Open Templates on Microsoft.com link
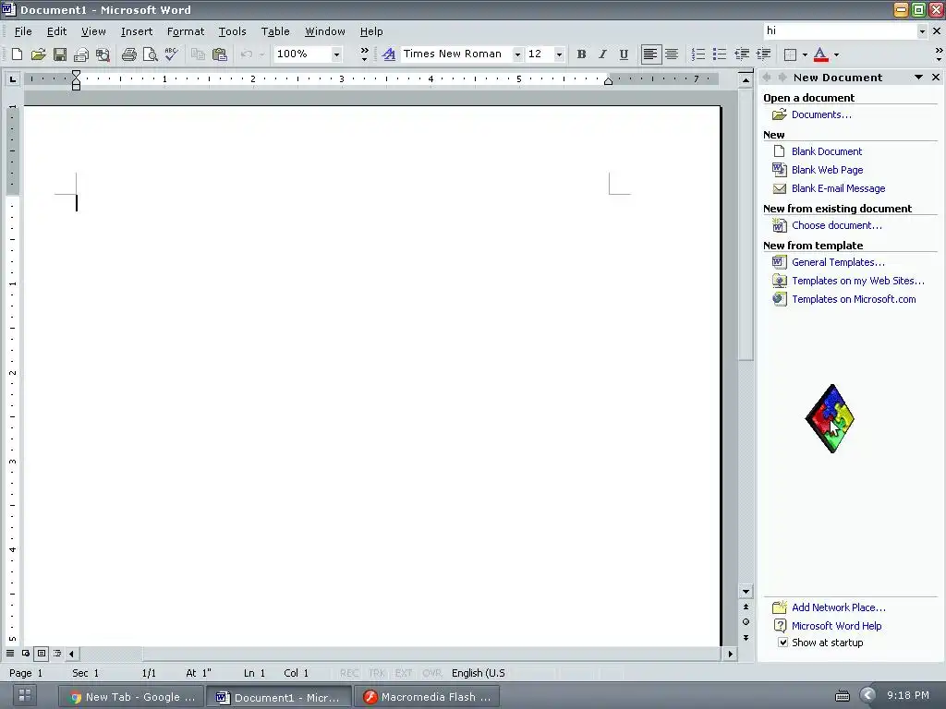This screenshot has width=946, height=709. point(854,299)
